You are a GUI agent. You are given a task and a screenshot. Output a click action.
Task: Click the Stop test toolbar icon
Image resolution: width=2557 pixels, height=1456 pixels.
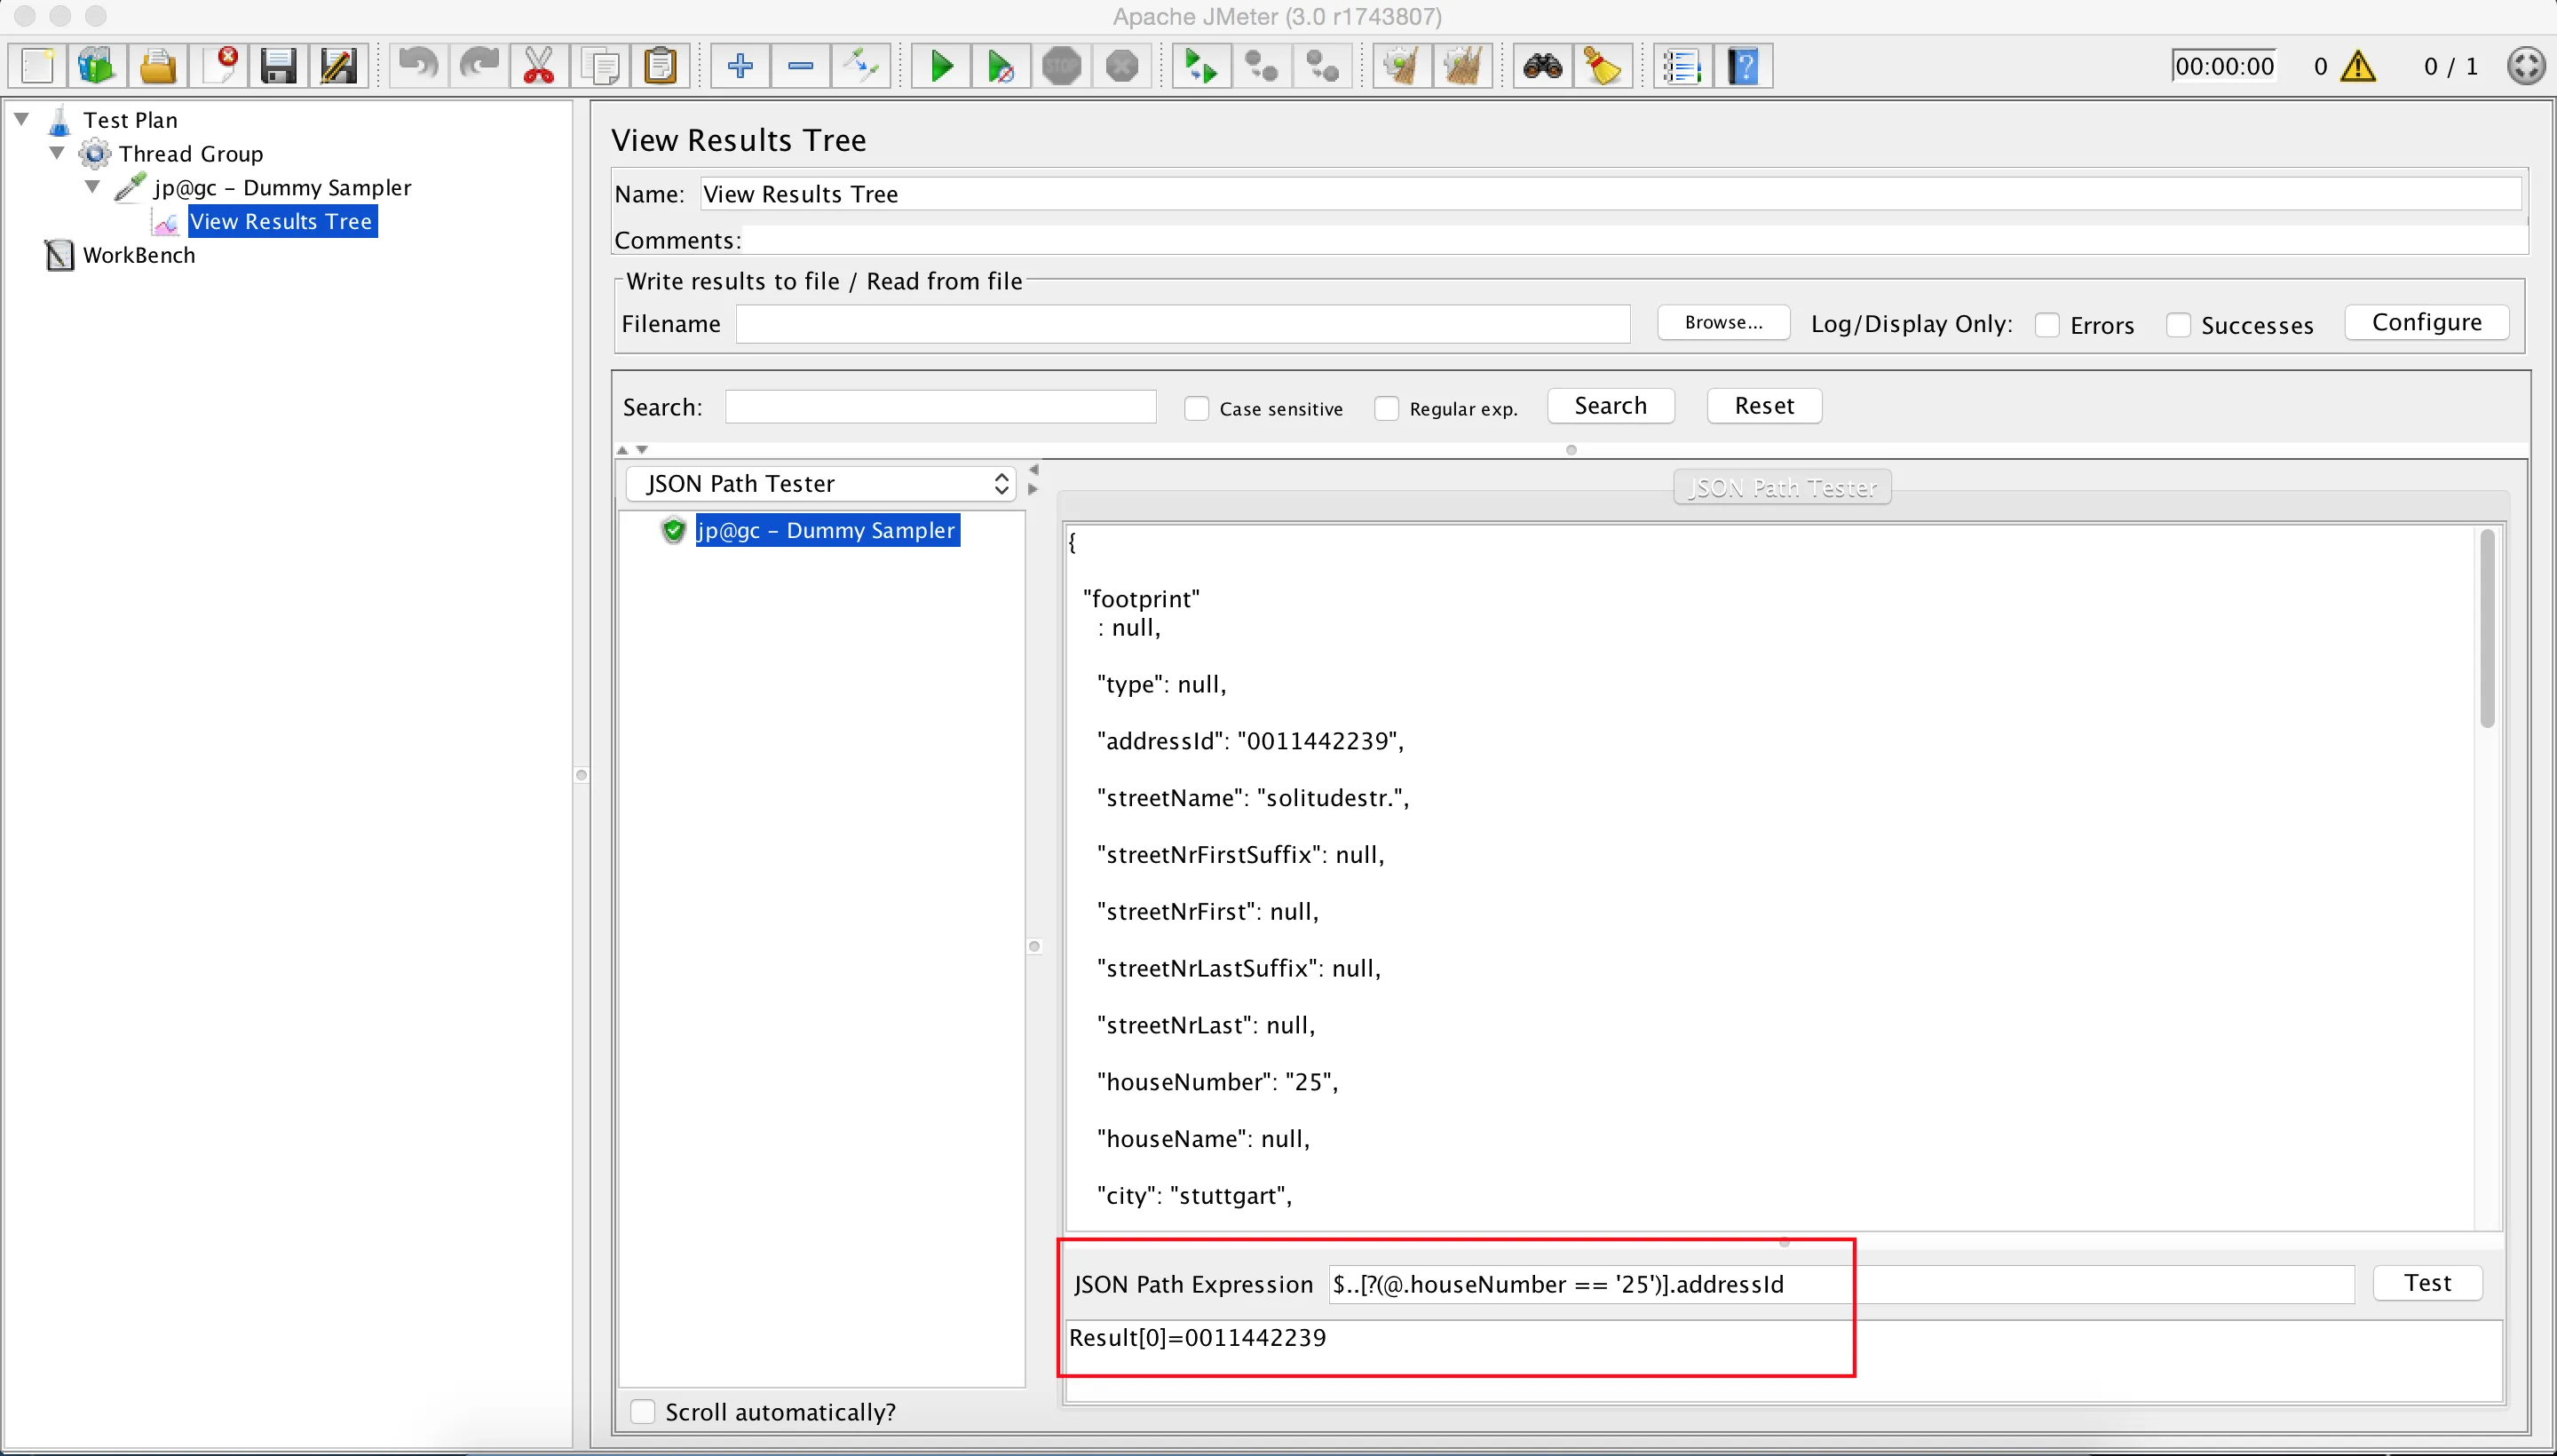click(1061, 66)
